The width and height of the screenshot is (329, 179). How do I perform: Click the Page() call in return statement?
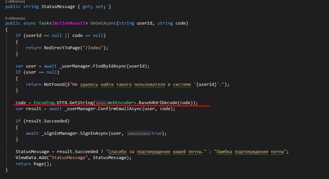click(x=41, y=164)
